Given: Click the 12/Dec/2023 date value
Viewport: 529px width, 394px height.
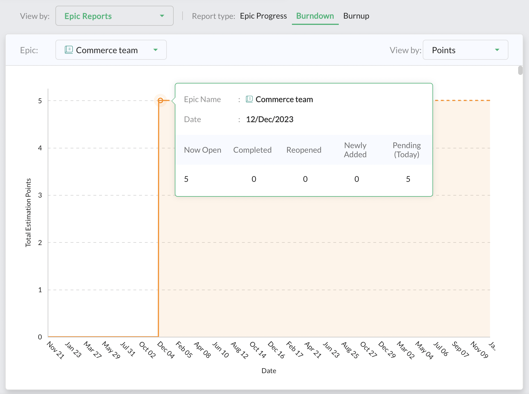Looking at the screenshot, I should pos(269,119).
